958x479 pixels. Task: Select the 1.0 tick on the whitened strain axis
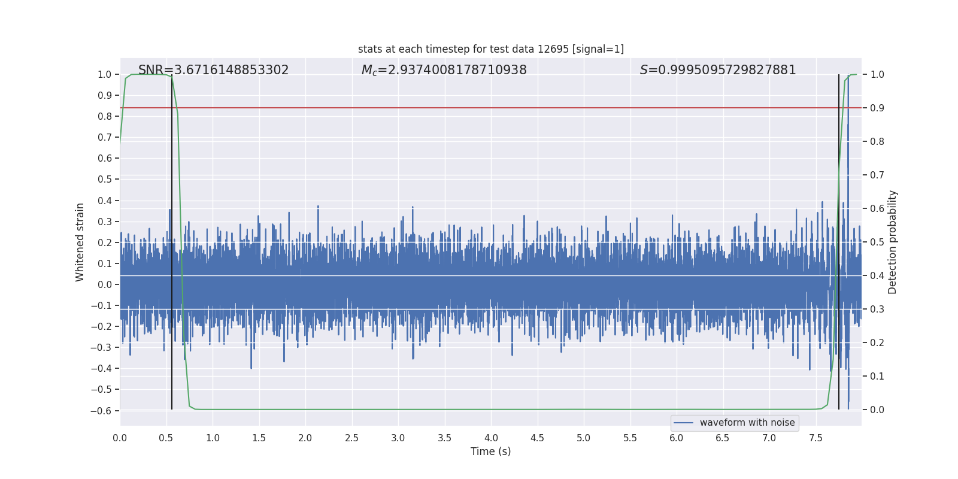click(104, 74)
